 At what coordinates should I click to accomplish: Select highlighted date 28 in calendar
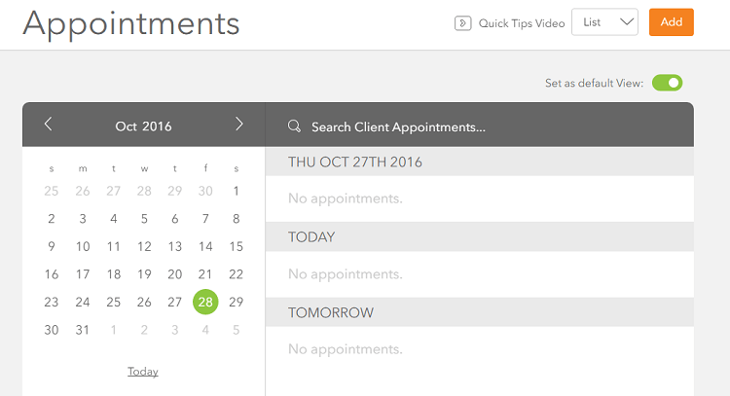pos(205,302)
